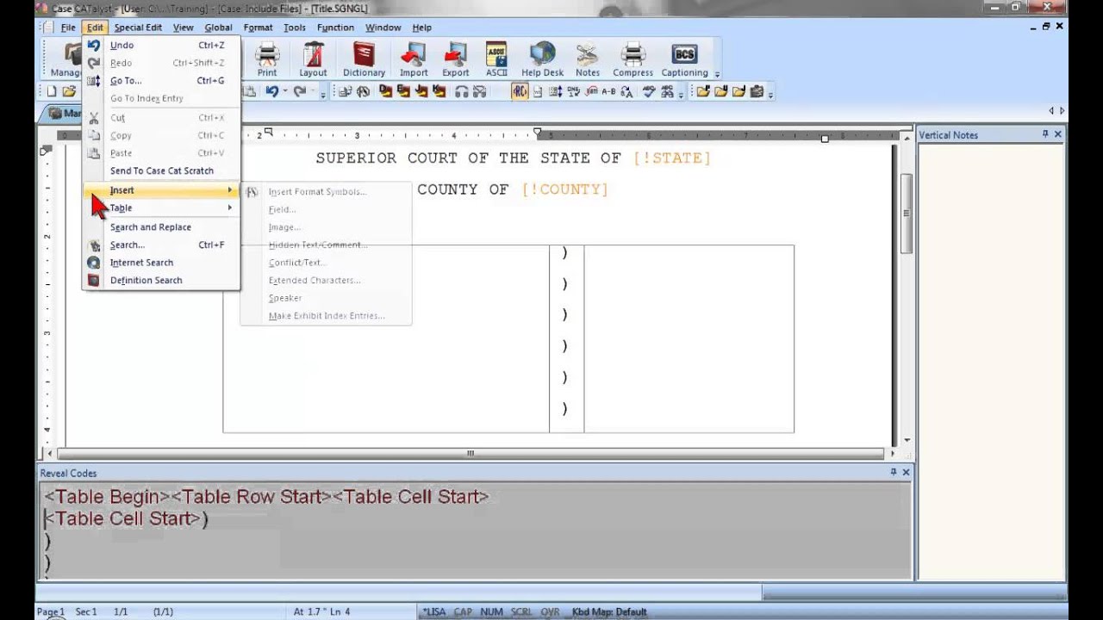The image size is (1103, 620).
Task: Expand toolbar overflow next to Captioning
Action: [x=717, y=74]
